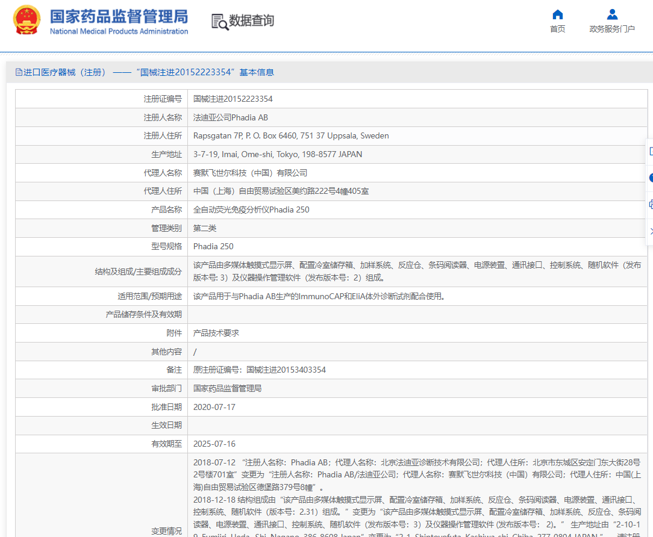Image resolution: width=653 pixels, height=537 pixels.
Task: Select the value 法迪亚公司Phadia AB
Action: coord(231,118)
